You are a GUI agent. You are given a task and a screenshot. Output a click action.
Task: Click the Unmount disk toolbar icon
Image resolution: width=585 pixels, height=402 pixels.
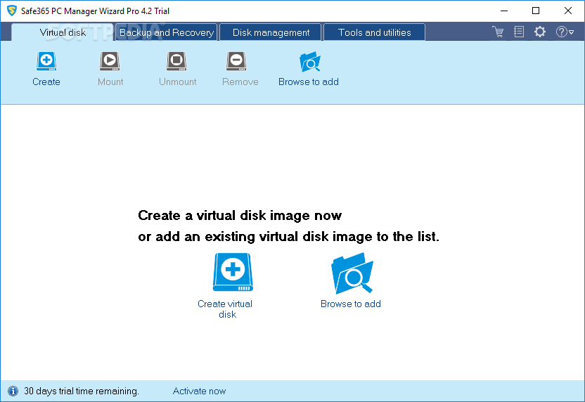pyautogui.click(x=176, y=61)
